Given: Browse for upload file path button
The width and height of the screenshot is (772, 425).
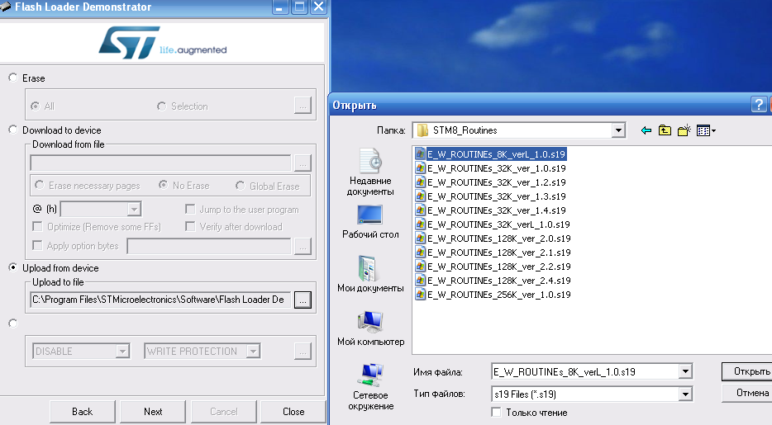Looking at the screenshot, I should (x=303, y=300).
